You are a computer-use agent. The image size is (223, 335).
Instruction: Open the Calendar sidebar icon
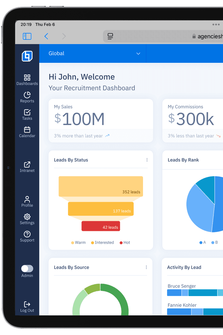click(27, 130)
